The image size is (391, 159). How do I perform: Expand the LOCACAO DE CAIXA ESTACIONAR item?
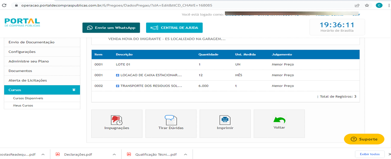point(118,75)
